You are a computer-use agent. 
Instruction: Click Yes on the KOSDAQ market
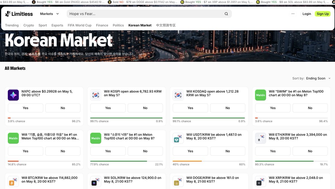click(190, 108)
